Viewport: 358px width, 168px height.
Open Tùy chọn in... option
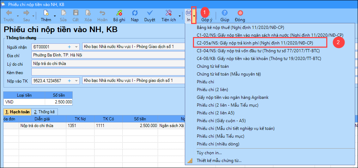click(209, 153)
